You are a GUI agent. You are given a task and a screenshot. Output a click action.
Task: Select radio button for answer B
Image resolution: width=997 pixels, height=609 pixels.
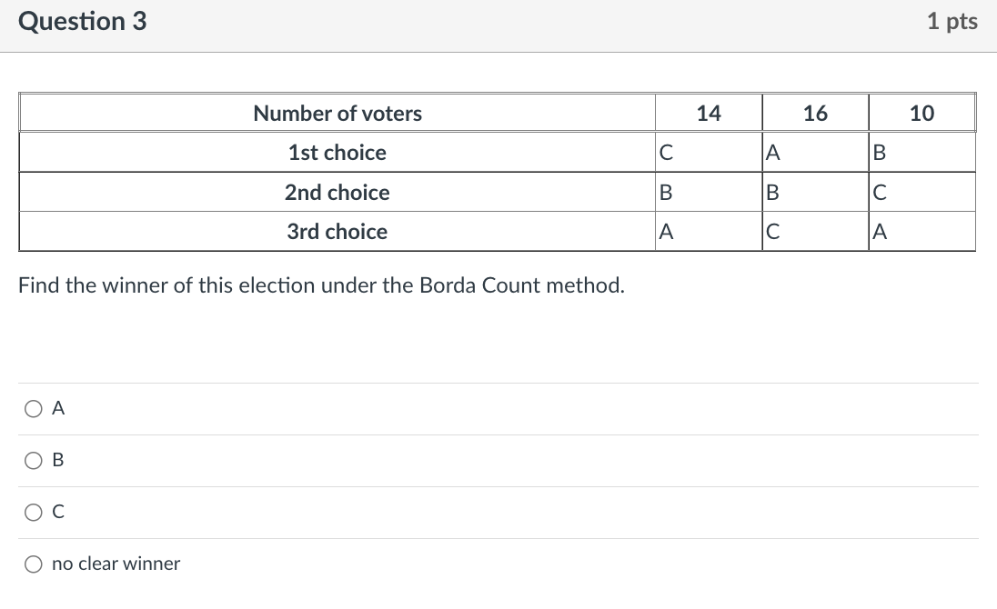(33, 461)
